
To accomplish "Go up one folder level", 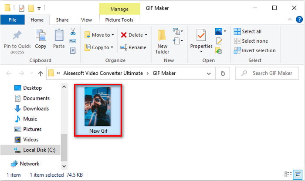I will [41, 73].
